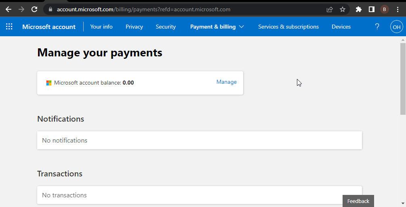The height and width of the screenshot is (207, 406).
Task: Click the browser forward arrow
Action: 21,10
